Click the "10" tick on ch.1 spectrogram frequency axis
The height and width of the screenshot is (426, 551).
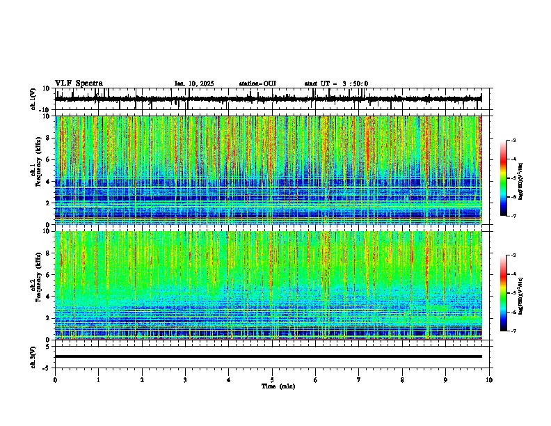(x=47, y=116)
